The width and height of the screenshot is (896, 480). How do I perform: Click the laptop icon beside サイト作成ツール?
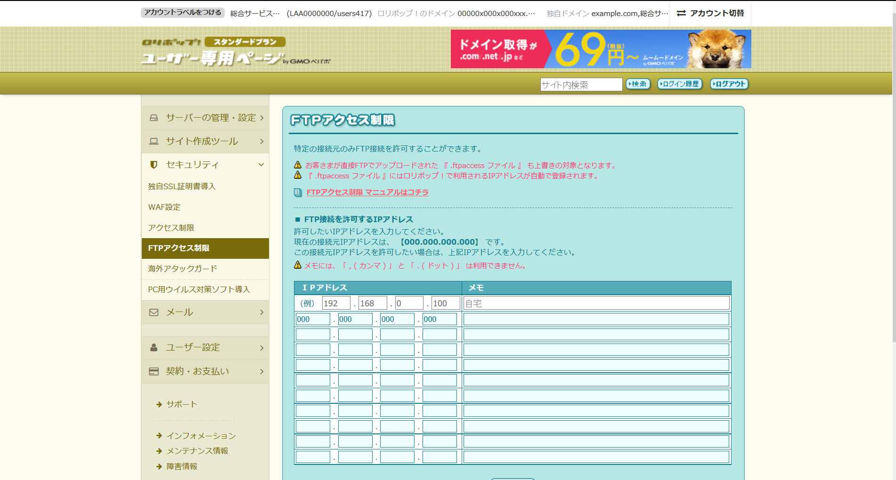click(154, 141)
